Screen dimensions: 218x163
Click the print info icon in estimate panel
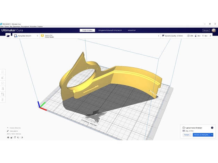click(x=212, y=128)
